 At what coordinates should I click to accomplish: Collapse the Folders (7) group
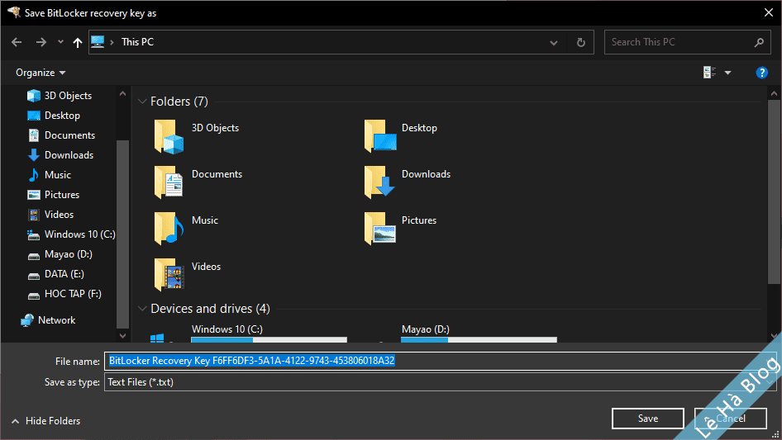pyautogui.click(x=142, y=102)
